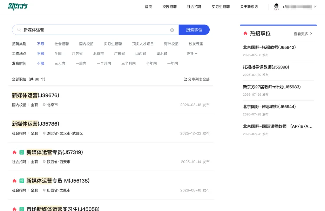Viewport: 325px width, 211px height.
Task: Expand the 更多 locations dropdown
Action: 192,54
